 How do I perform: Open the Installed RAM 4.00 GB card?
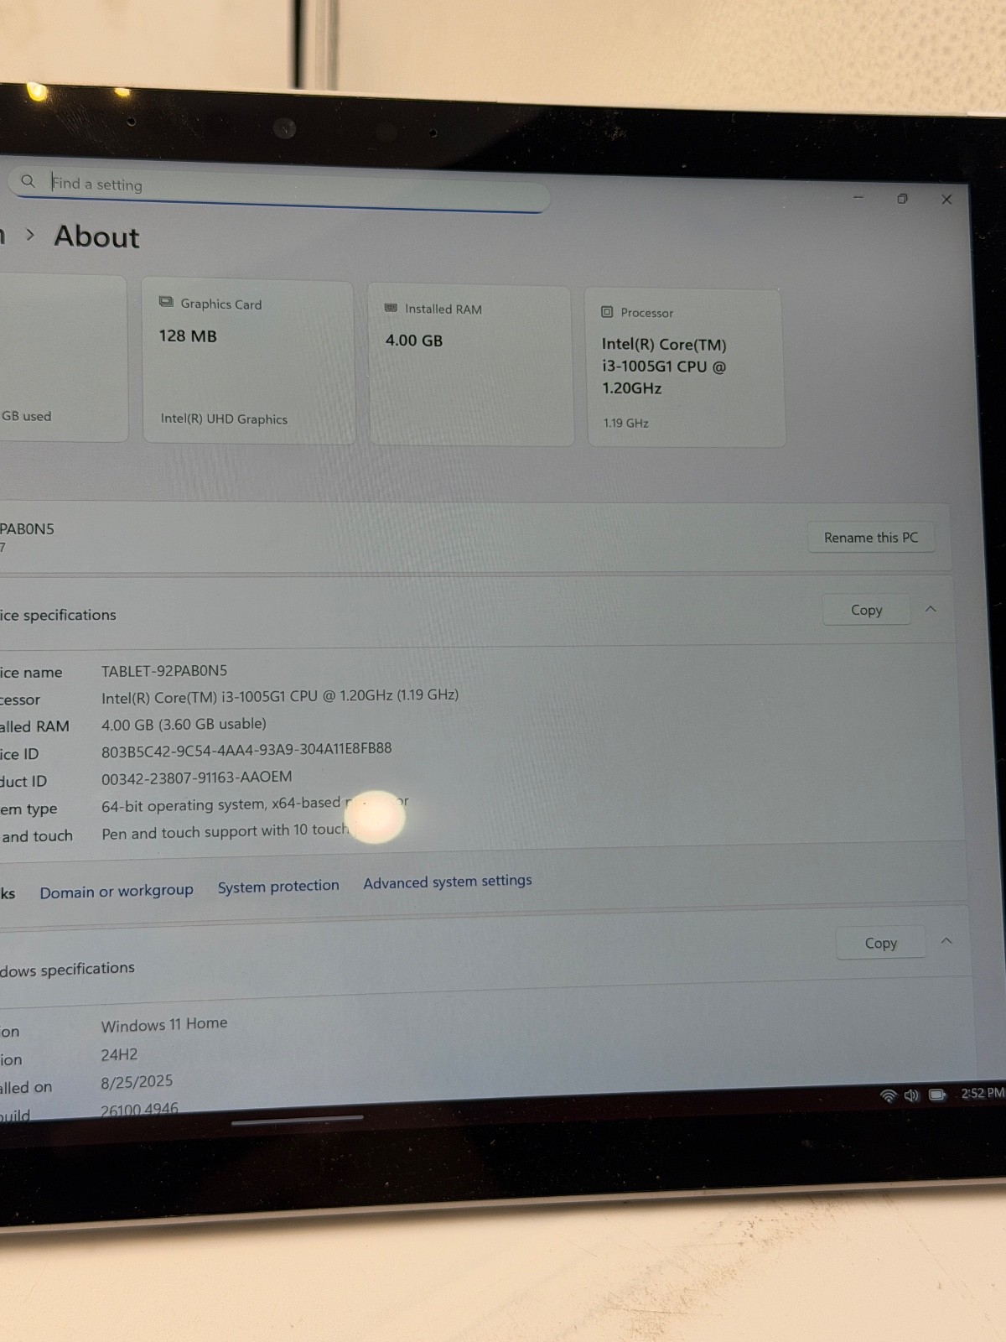click(x=471, y=366)
